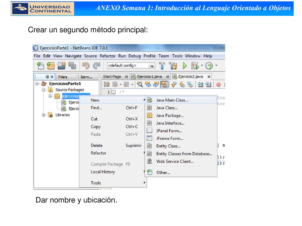Click the Build Project hammer icon
The height and width of the screenshot is (226, 302).
162,66
